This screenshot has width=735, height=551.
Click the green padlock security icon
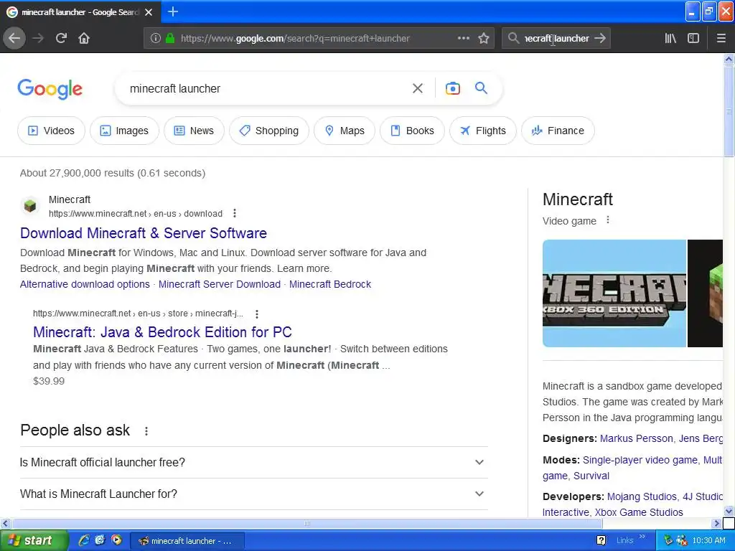tap(169, 39)
